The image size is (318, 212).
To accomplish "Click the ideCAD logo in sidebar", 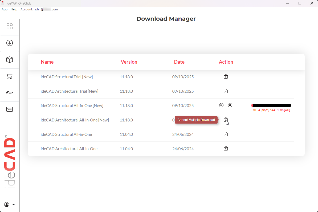I will (10, 160).
